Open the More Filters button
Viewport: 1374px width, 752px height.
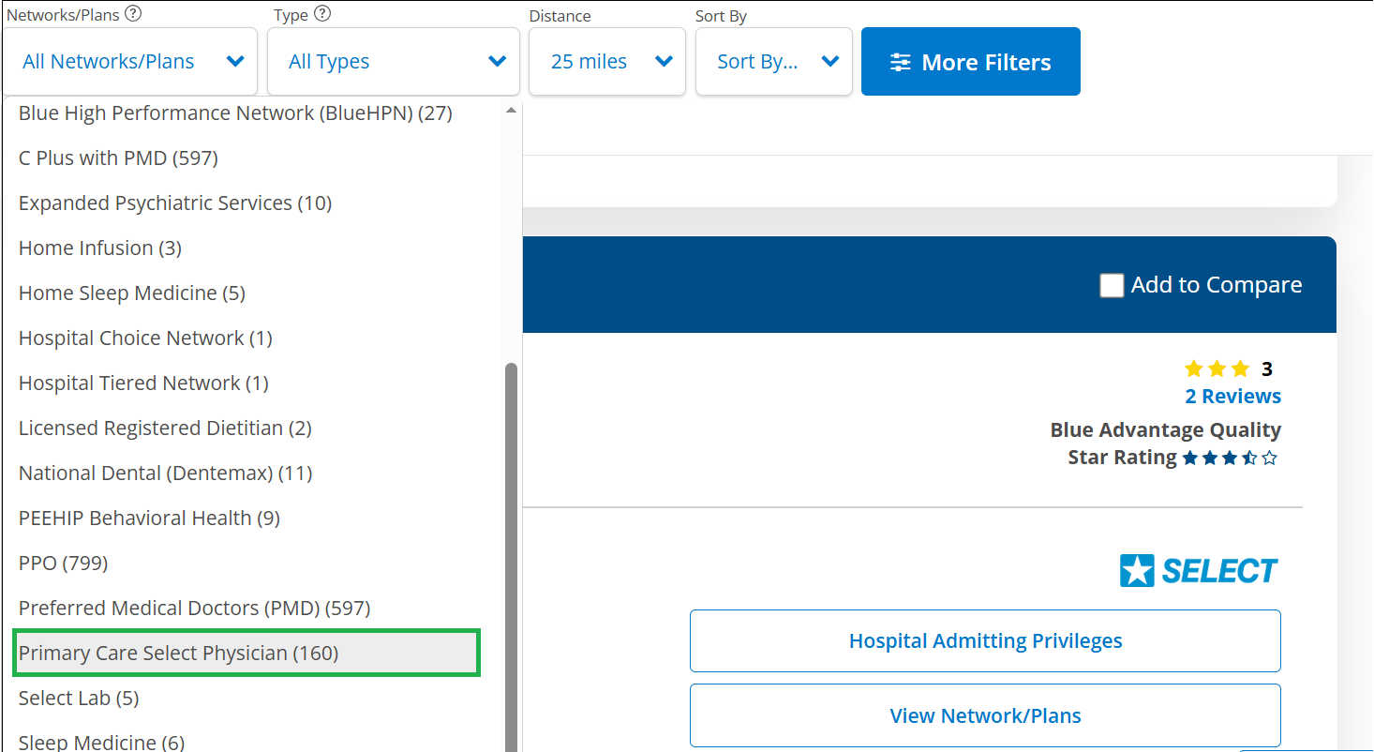[x=970, y=62]
